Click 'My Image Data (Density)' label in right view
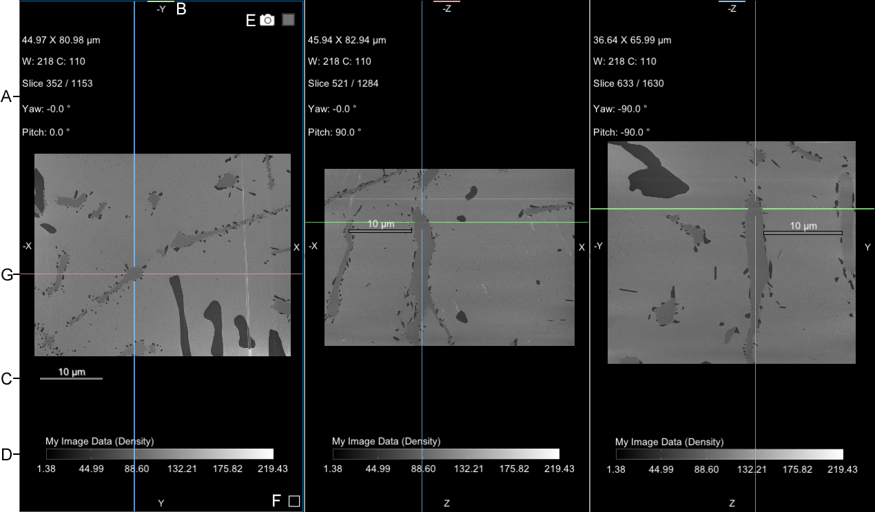The height and width of the screenshot is (512, 875). click(x=669, y=442)
